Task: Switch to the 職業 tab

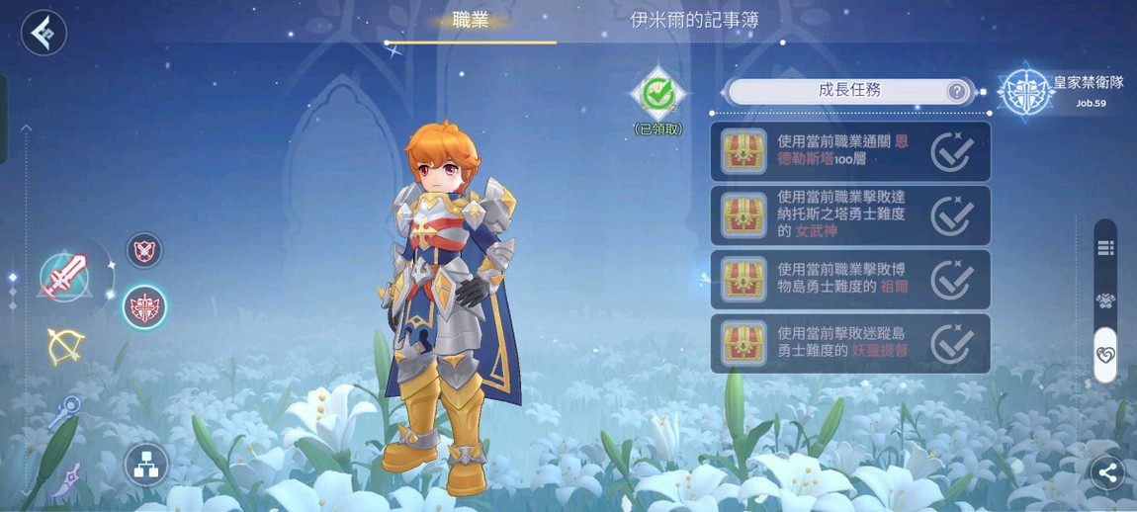Action: 471,20
